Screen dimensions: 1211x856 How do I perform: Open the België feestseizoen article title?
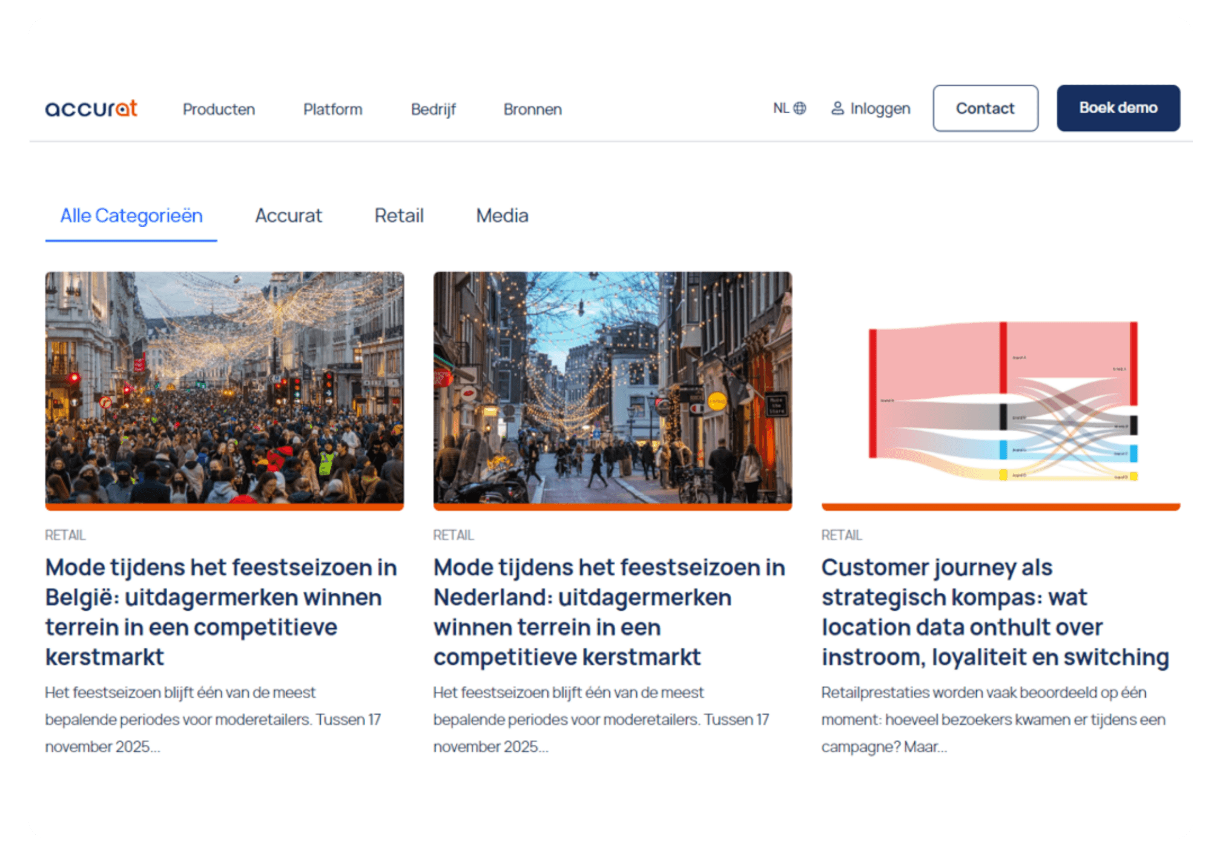point(221,611)
